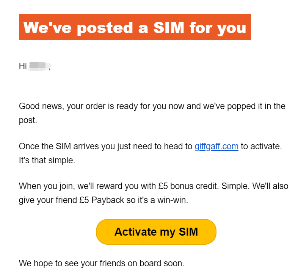Select the orange "We've posted a SIM" banner

tap(135, 27)
